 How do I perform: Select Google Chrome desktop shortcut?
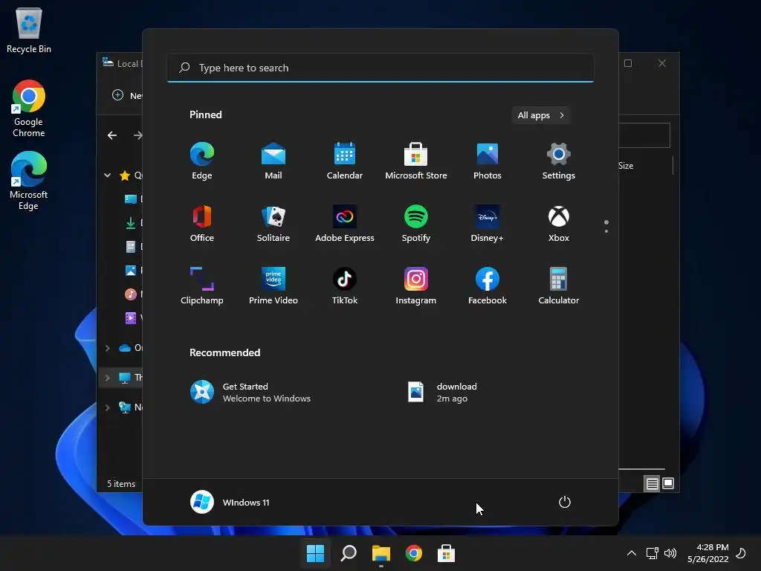pyautogui.click(x=29, y=109)
